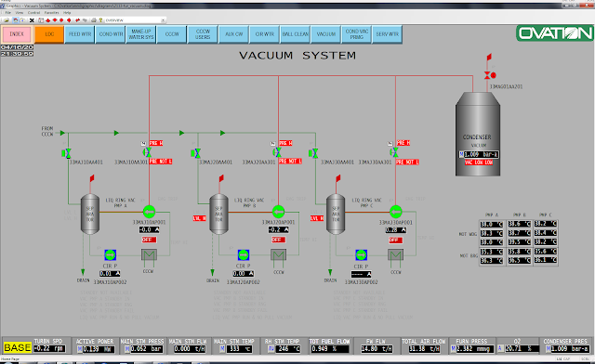
Task: Open the BALL CLEAN display
Action: point(296,34)
